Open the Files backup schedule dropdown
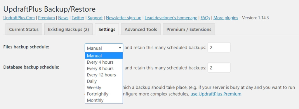The height and width of the screenshot is (109, 299). click(x=104, y=48)
